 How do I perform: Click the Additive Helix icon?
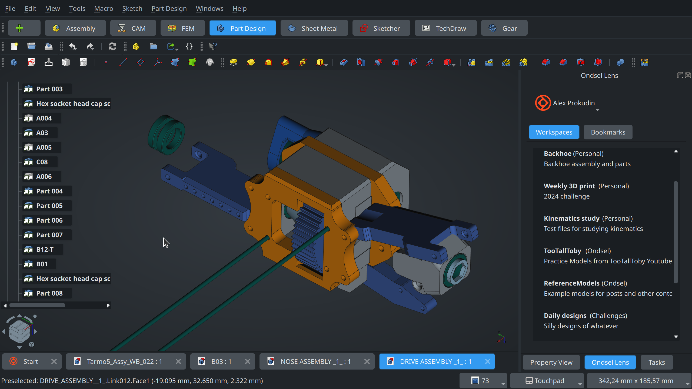click(x=303, y=62)
